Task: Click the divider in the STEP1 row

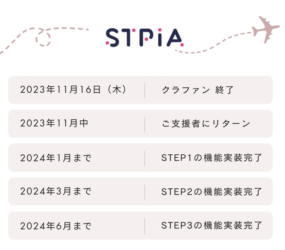Action: click(x=145, y=158)
